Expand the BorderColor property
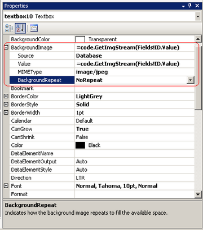Image resolution: width=203 pixels, height=230 pixels. (6, 96)
